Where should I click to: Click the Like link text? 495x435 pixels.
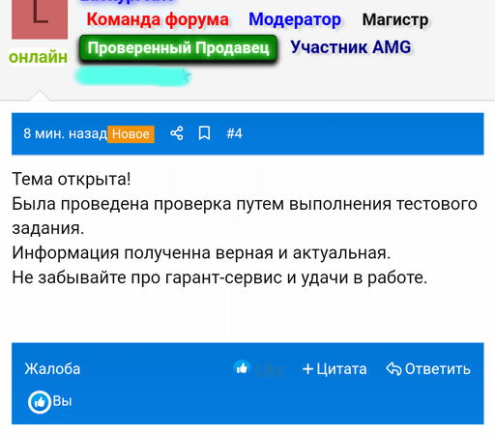[270, 369]
